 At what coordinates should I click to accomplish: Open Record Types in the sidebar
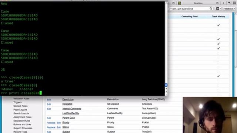pyautogui.click(x=20, y=132)
